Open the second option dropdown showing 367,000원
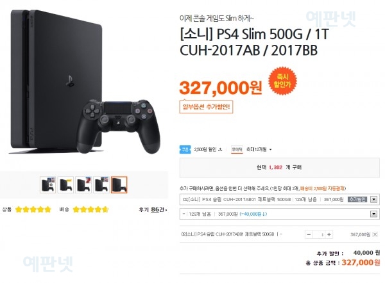Image resolution: width=385 pixels, height=283 pixels. pos(279,214)
